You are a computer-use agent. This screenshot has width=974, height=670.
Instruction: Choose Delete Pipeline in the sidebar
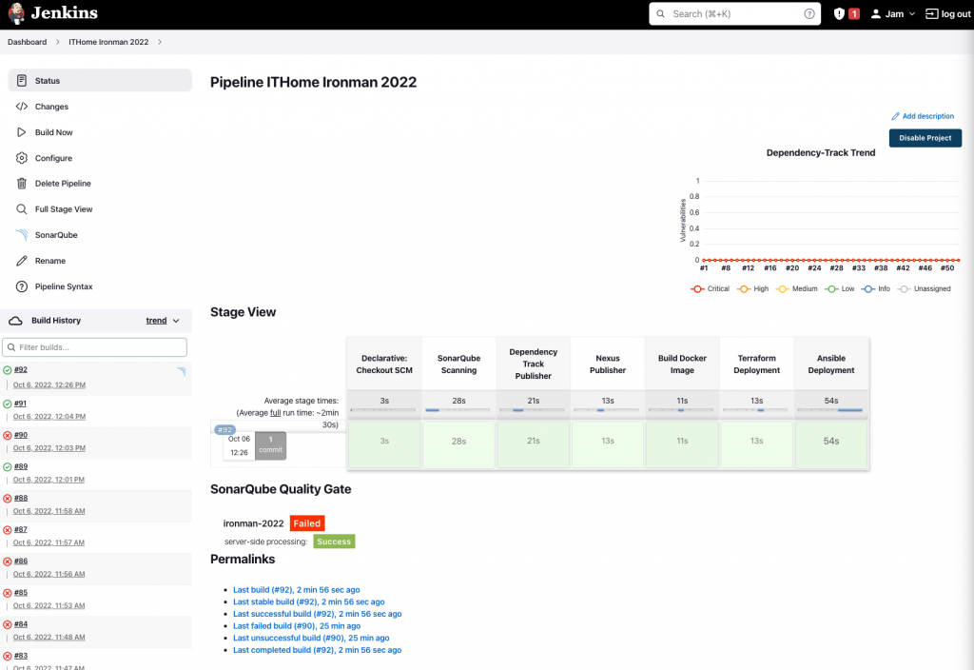coord(99,184)
